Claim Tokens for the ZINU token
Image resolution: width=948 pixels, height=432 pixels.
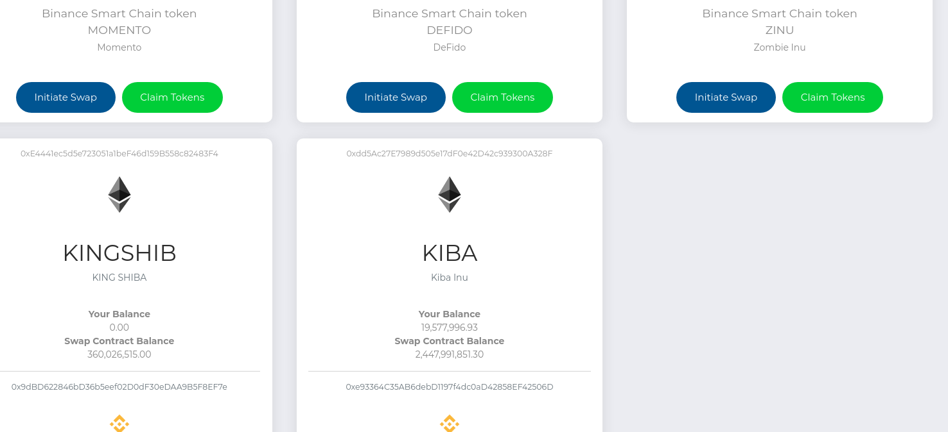tap(832, 97)
